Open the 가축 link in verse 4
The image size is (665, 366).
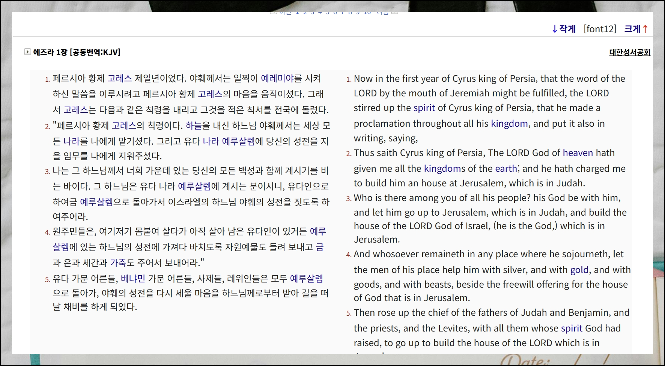click(118, 263)
